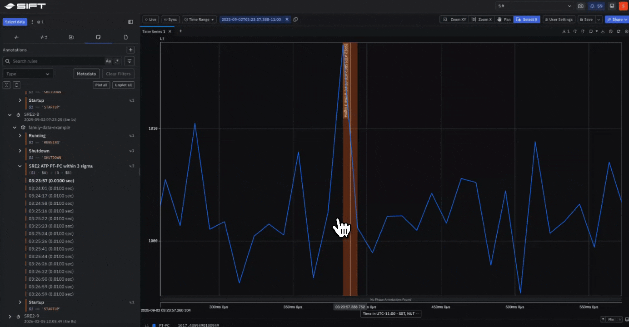Close the Time Series 1 tab
The height and width of the screenshot is (327, 629).
pos(170,31)
